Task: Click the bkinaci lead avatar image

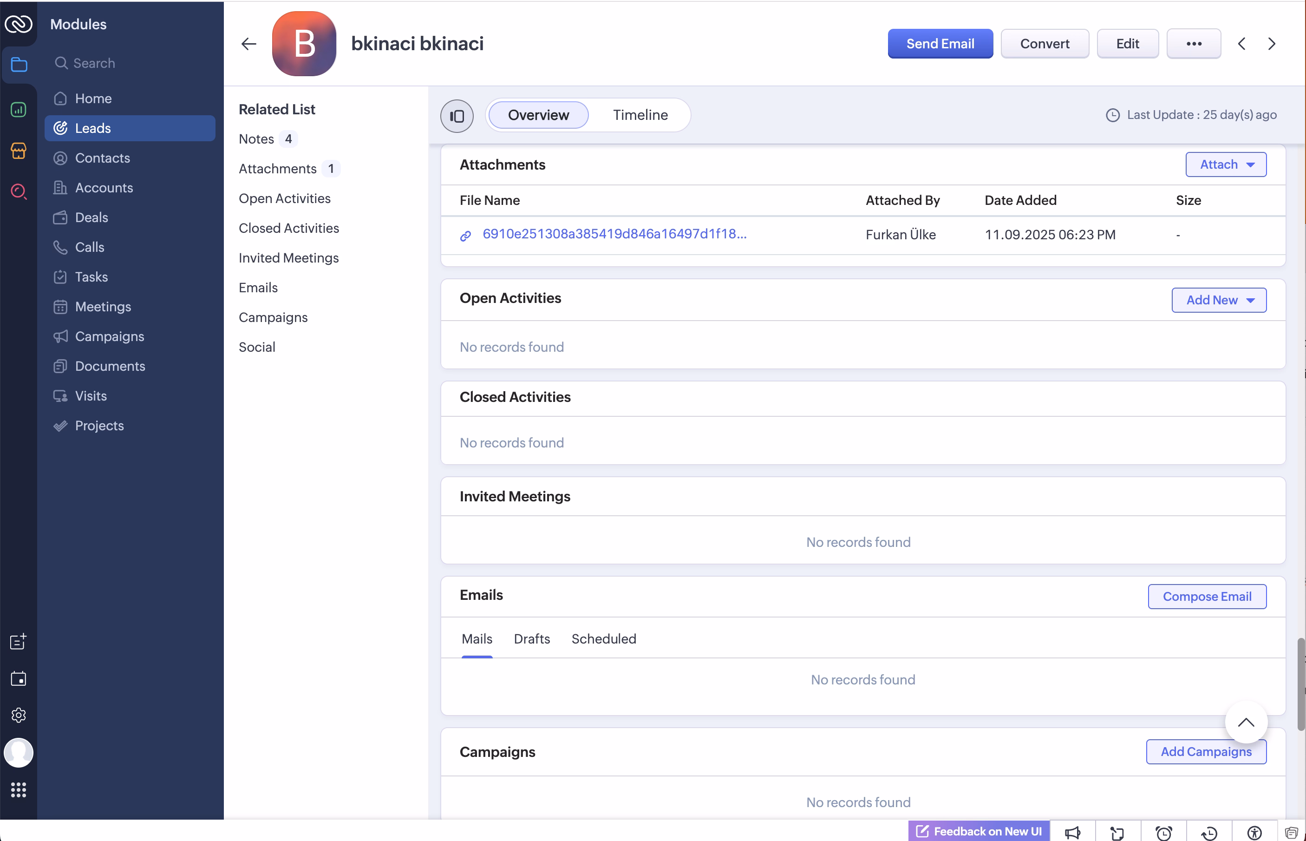Action: (x=304, y=44)
